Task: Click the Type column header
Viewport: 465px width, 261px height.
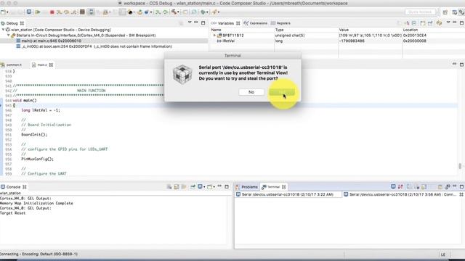Action: tap(279, 30)
